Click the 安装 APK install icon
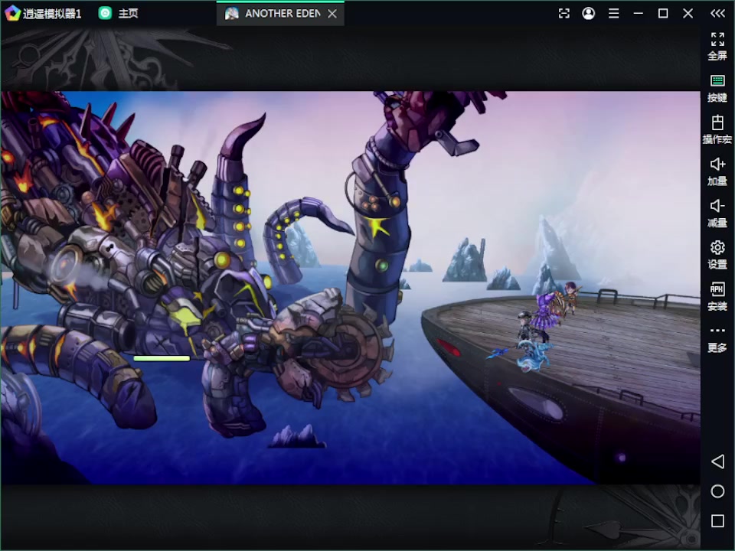735x551 pixels. pos(717,291)
